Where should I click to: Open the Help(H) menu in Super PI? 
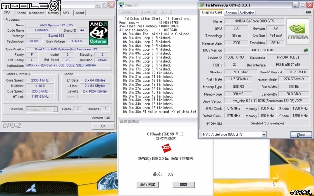click(166, 12)
